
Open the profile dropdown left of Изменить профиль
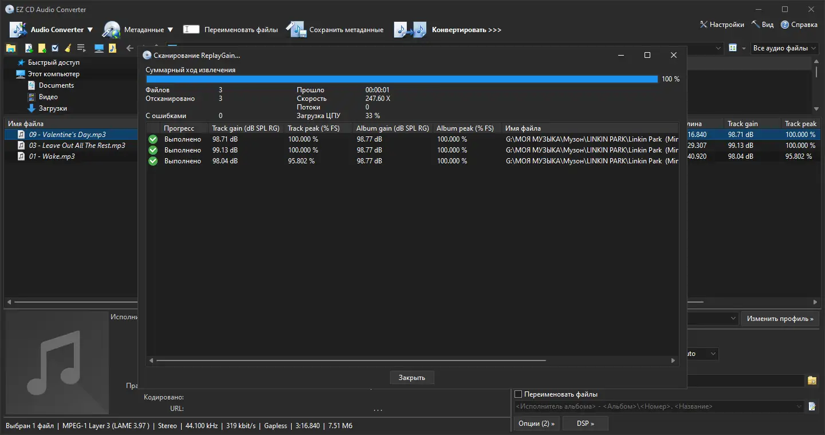pos(733,319)
